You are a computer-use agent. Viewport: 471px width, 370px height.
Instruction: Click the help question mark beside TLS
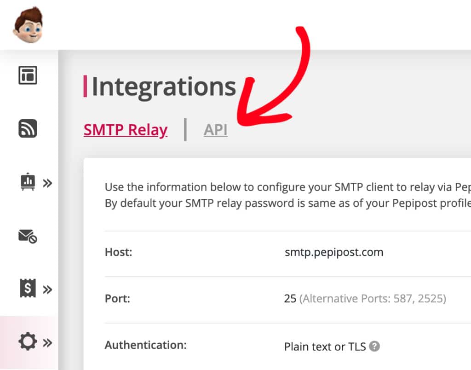pyautogui.click(x=374, y=347)
